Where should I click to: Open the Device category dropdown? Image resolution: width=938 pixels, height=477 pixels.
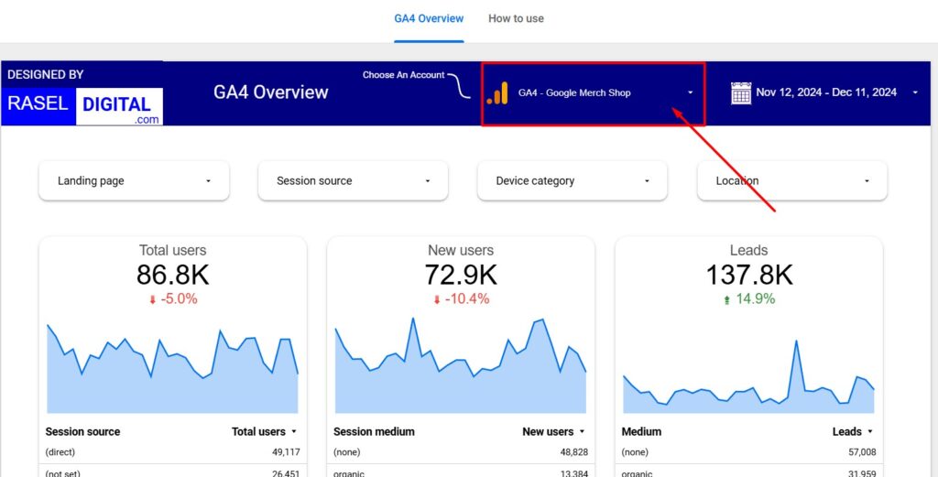(573, 181)
